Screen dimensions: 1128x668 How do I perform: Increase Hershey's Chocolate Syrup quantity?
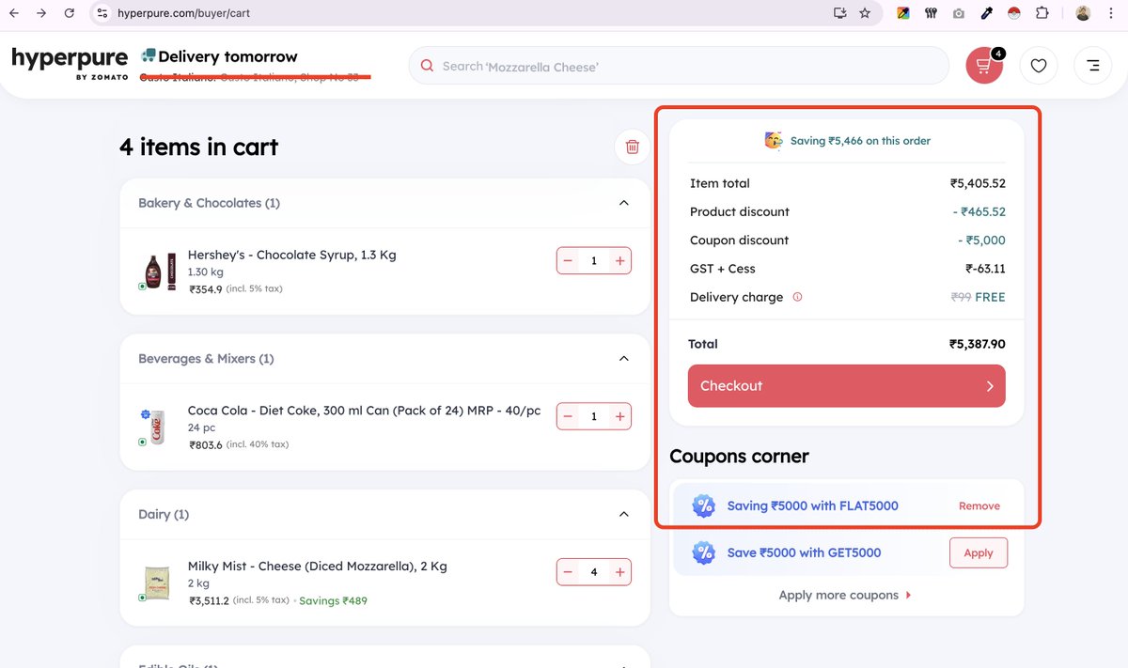pyautogui.click(x=619, y=260)
